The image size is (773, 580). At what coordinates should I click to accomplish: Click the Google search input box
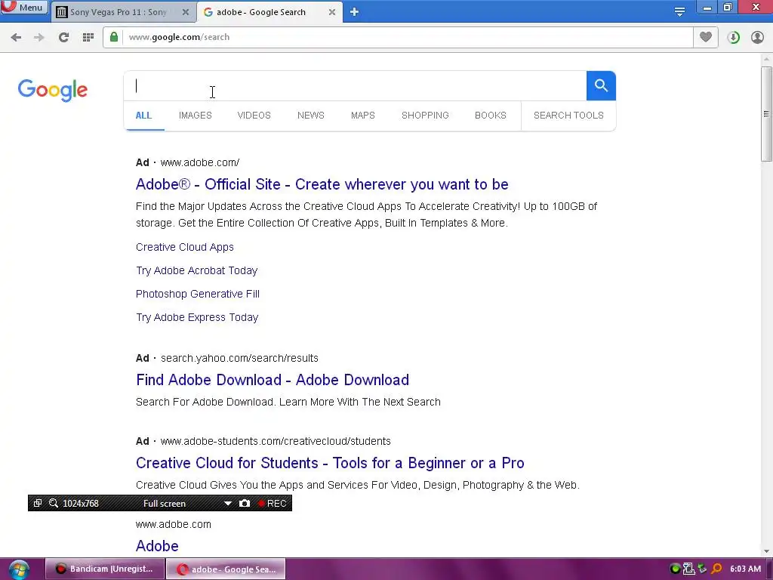pos(355,86)
